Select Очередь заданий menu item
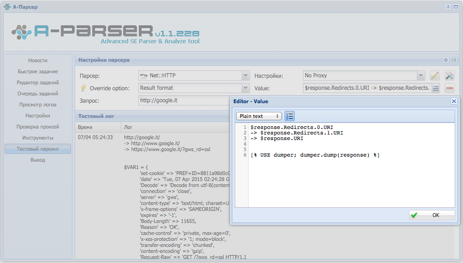The width and height of the screenshot is (463, 263). pyautogui.click(x=38, y=94)
